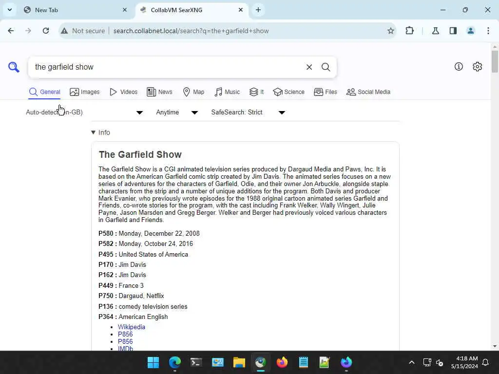Select text P580 Monday, December 22, 2008
Viewport: 499px width, 374px height.
coord(149,233)
